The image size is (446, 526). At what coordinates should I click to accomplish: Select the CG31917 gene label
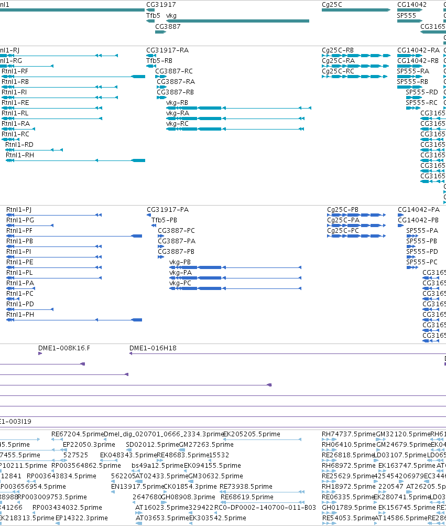pos(161,5)
